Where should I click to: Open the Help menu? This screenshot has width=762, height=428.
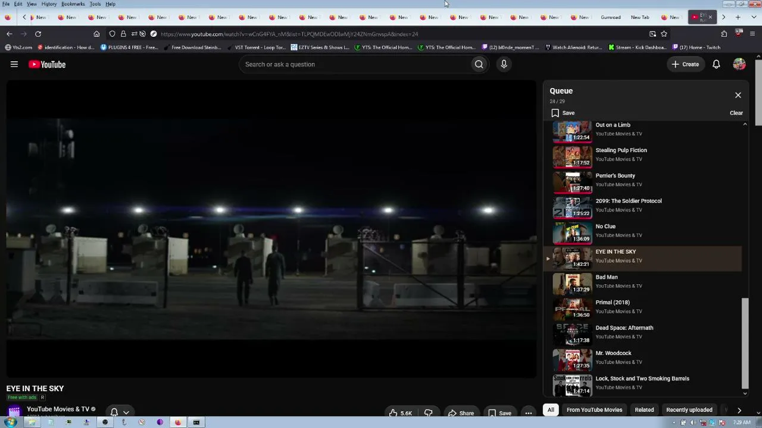click(111, 4)
